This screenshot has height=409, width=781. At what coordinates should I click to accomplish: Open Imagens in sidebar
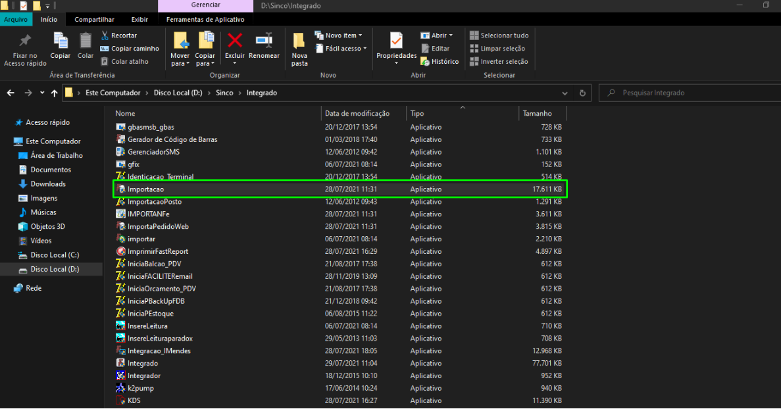point(38,198)
